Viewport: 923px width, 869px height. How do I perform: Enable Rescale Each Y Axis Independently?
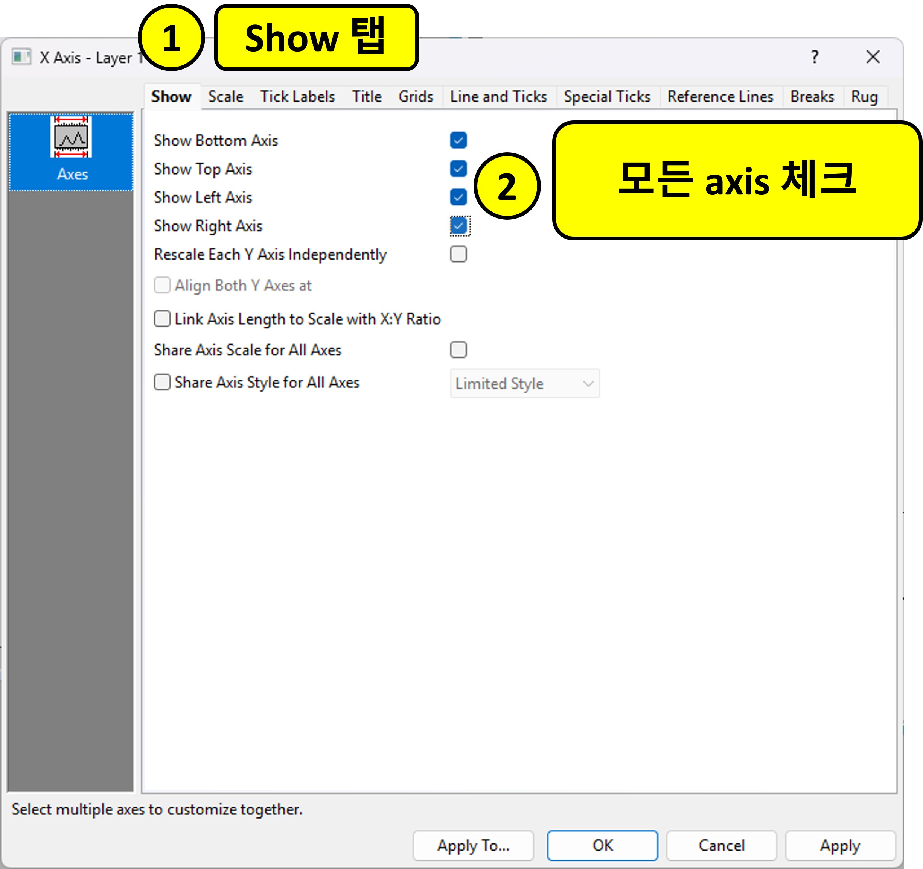[458, 254]
